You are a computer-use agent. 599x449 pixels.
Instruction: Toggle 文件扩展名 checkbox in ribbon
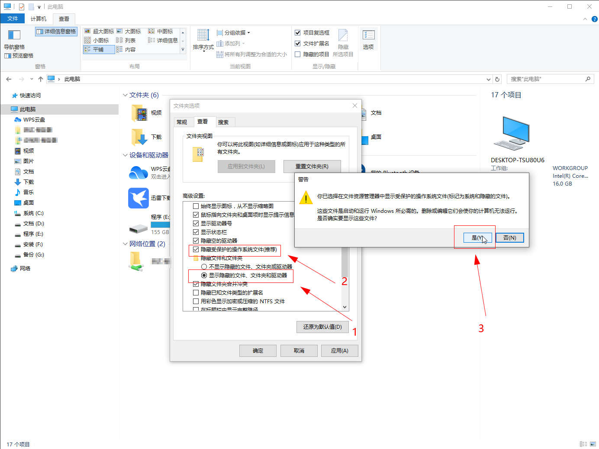tap(298, 44)
